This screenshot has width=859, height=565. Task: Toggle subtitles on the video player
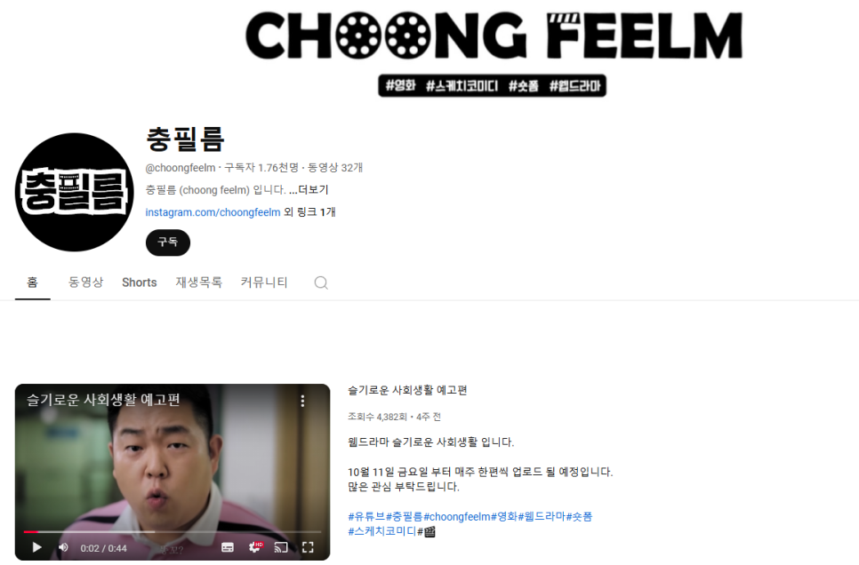228,547
